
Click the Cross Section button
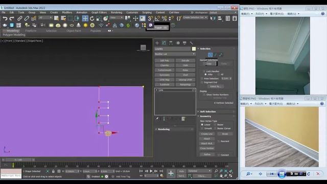coord(207,148)
